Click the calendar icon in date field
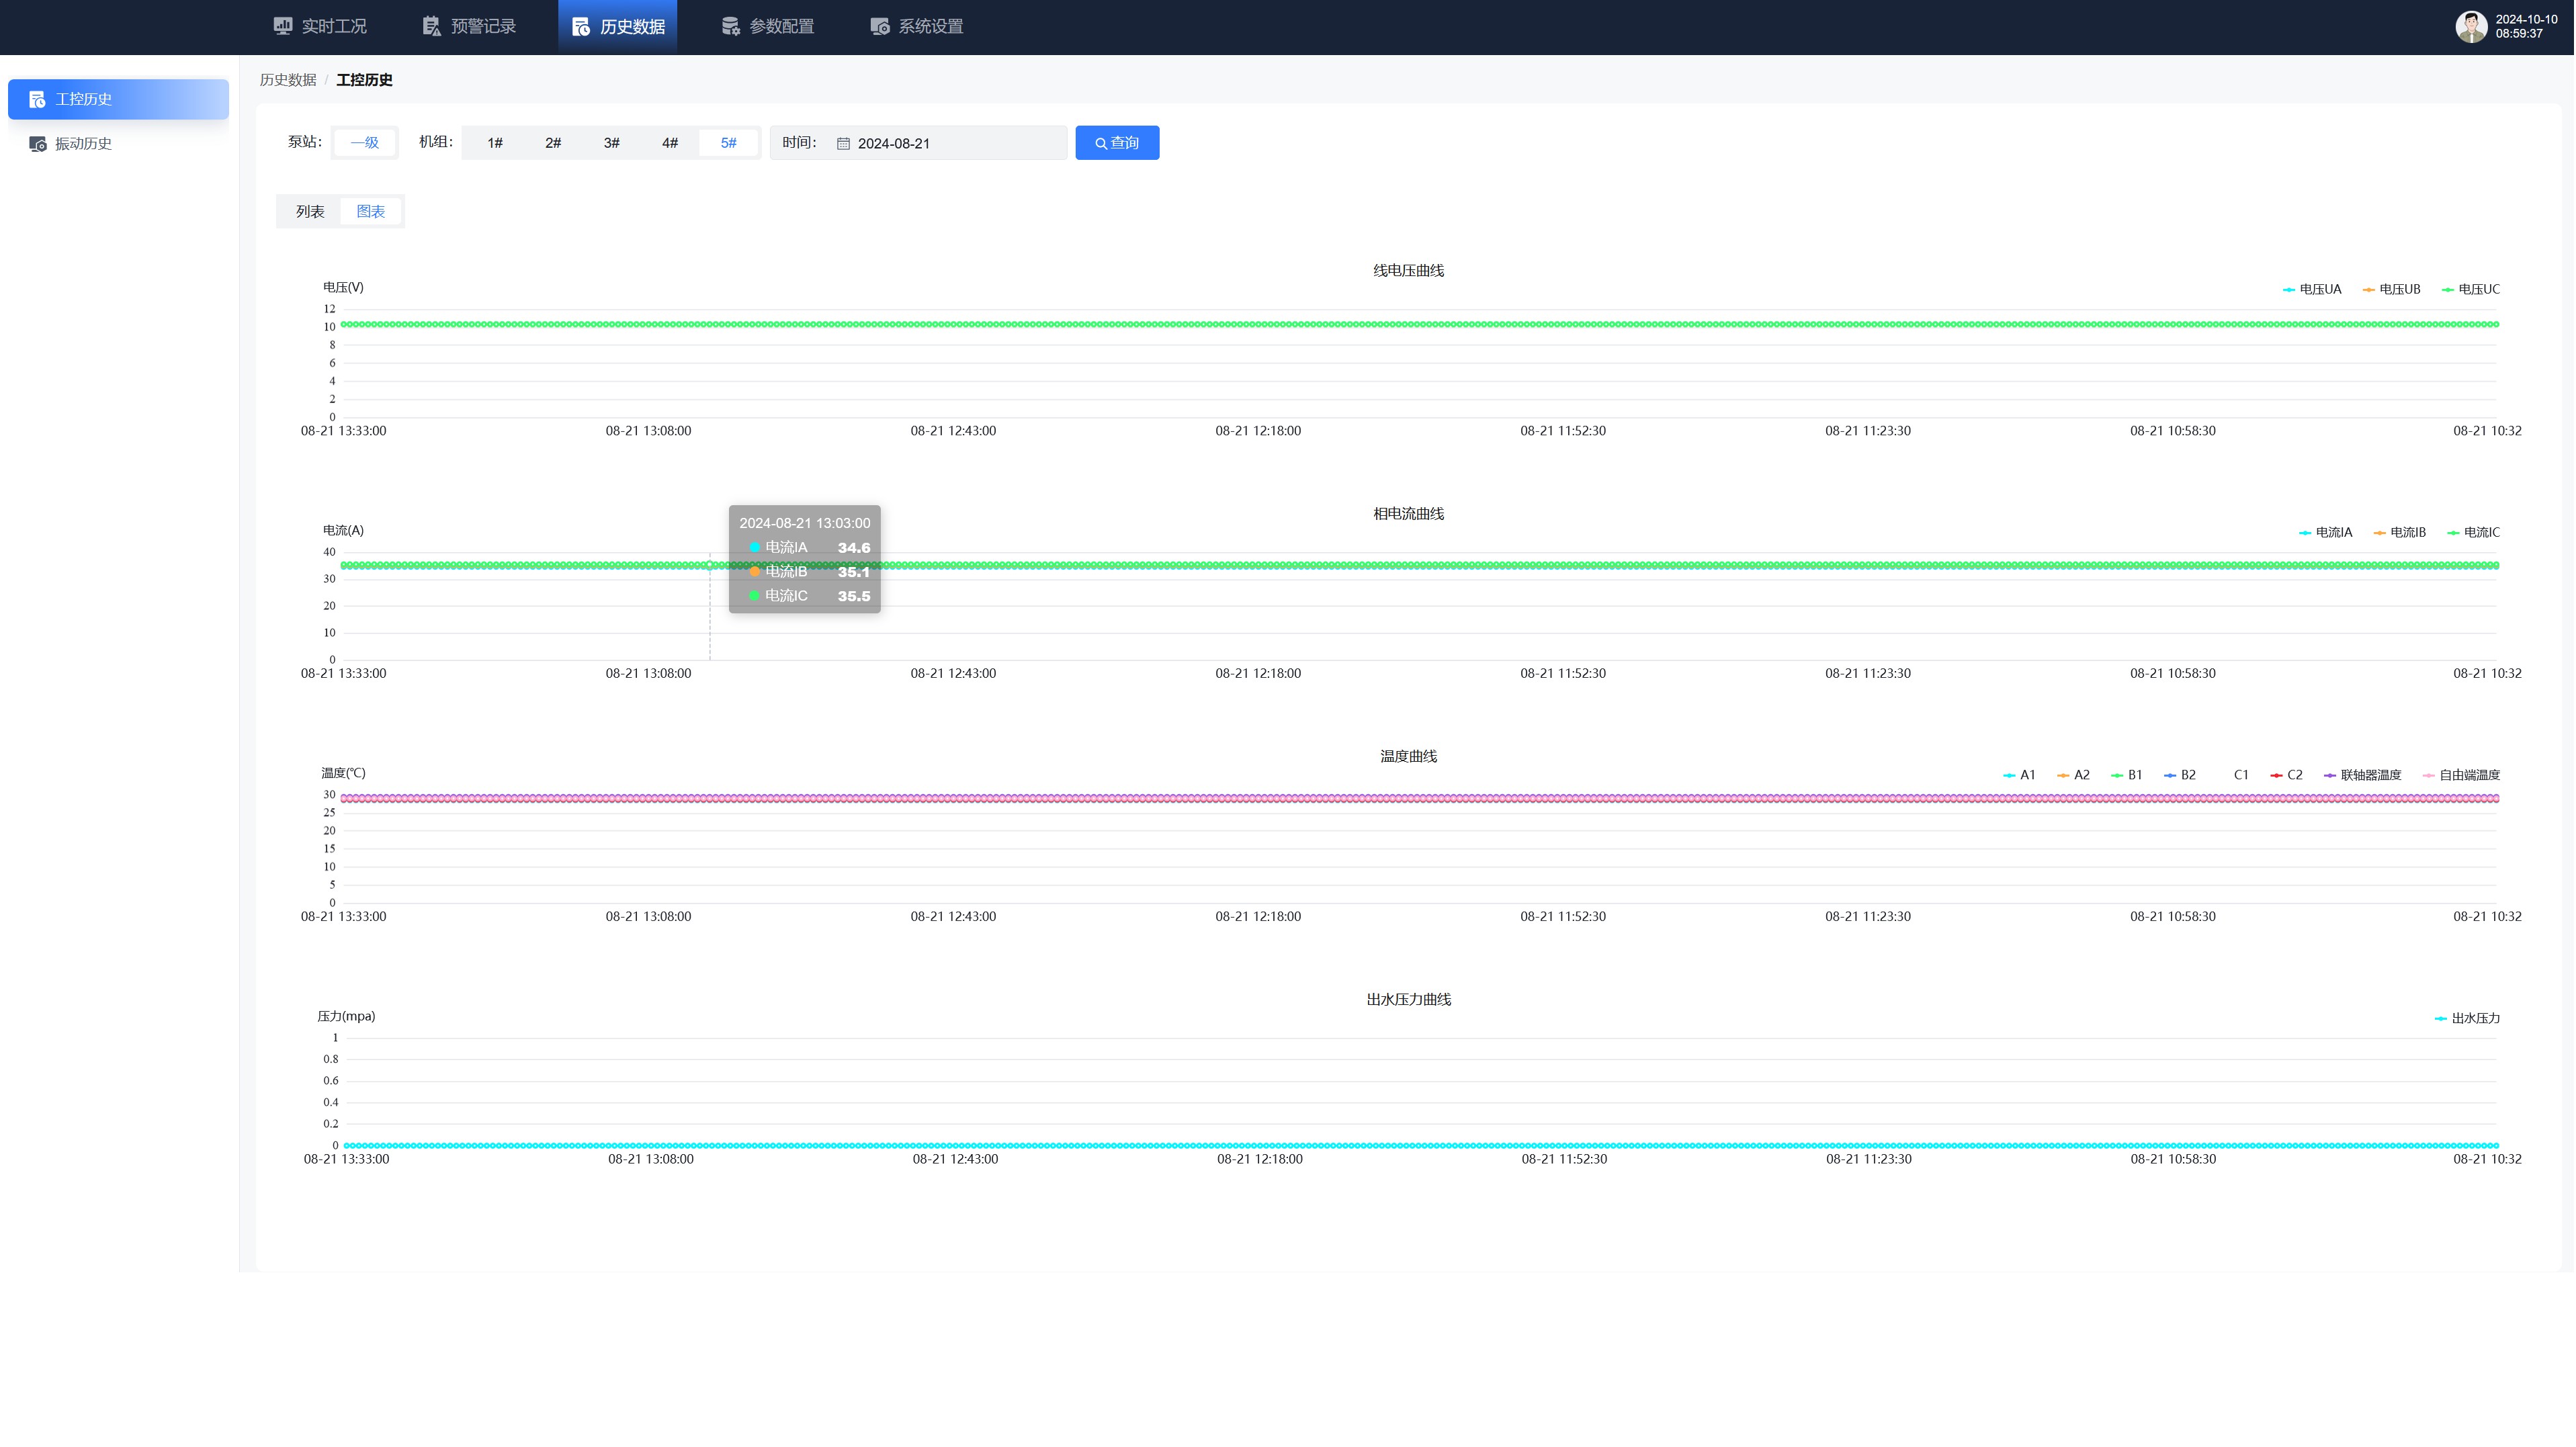The width and height of the screenshot is (2576, 1447). pyautogui.click(x=843, y=144)
